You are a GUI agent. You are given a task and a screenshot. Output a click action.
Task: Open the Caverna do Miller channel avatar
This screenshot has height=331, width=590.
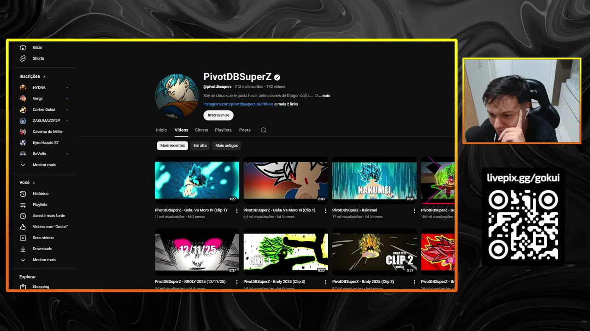[x=23, y=131]
